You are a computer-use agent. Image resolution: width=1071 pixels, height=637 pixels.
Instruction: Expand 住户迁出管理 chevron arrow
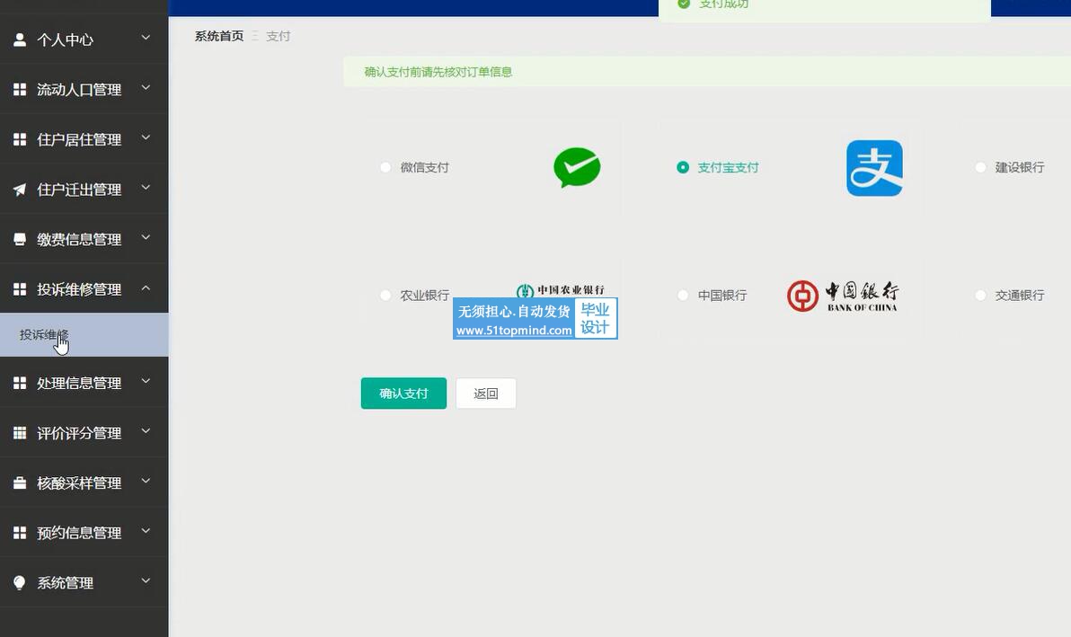pyautogui.click(x=146, y=187)
